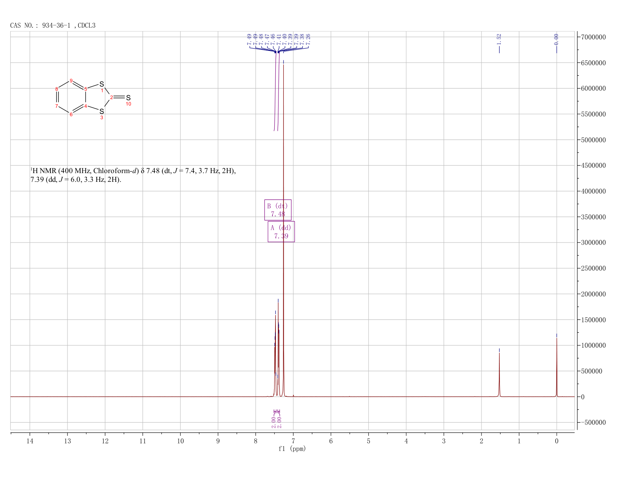Select the CAS NO. 934-36-1 title text
This screenshot has width=626, height=484.
(x=53, y=25)
